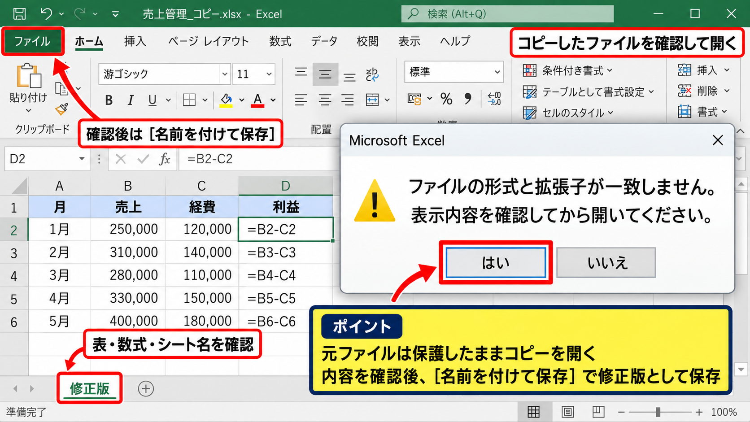The width and height of the screenshot is (750, 422).
Task: Center text horizontally
Action: pos(325,100)
